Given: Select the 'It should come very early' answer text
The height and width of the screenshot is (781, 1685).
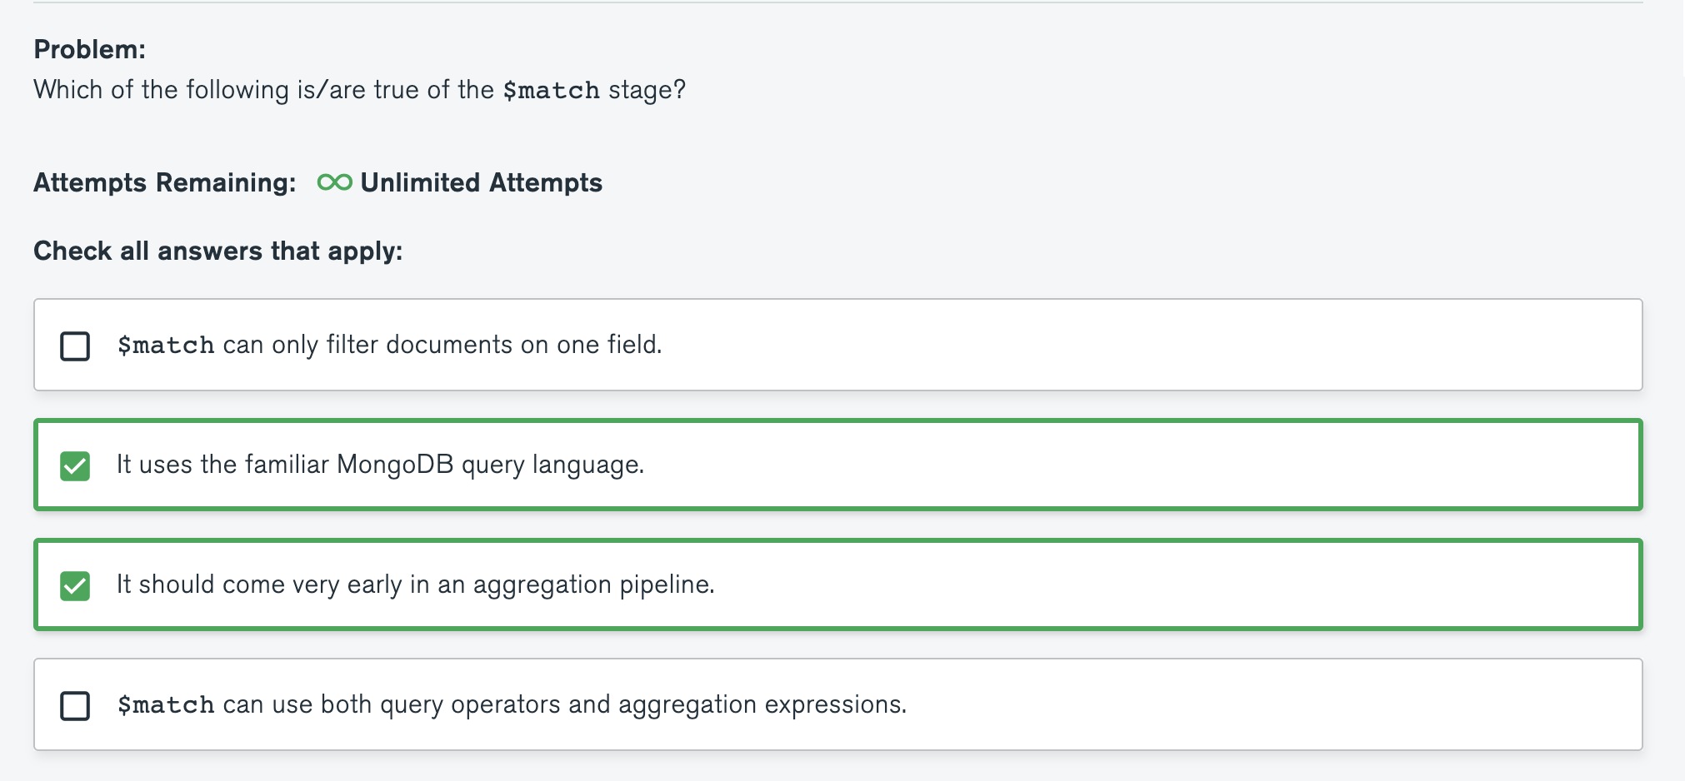Looking at the screenshot, I should tap(415, 585).
